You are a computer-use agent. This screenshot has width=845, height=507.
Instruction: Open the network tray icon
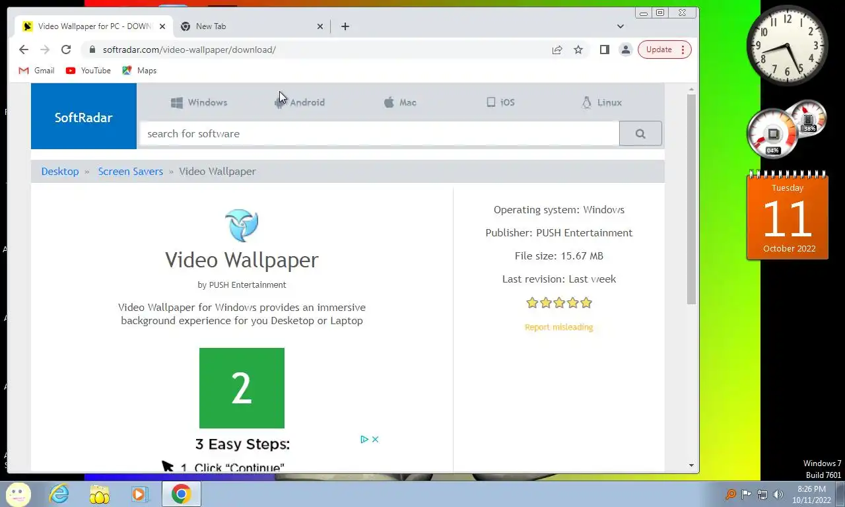762,494
